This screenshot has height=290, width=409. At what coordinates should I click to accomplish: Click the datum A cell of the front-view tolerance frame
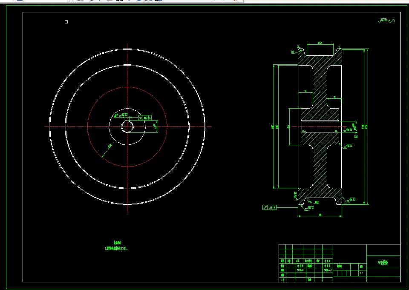(x=150, y=118)
